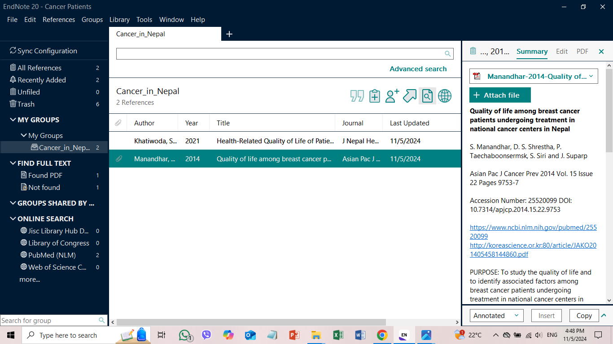Collapse the My Groups subfolder

point(24,135)
